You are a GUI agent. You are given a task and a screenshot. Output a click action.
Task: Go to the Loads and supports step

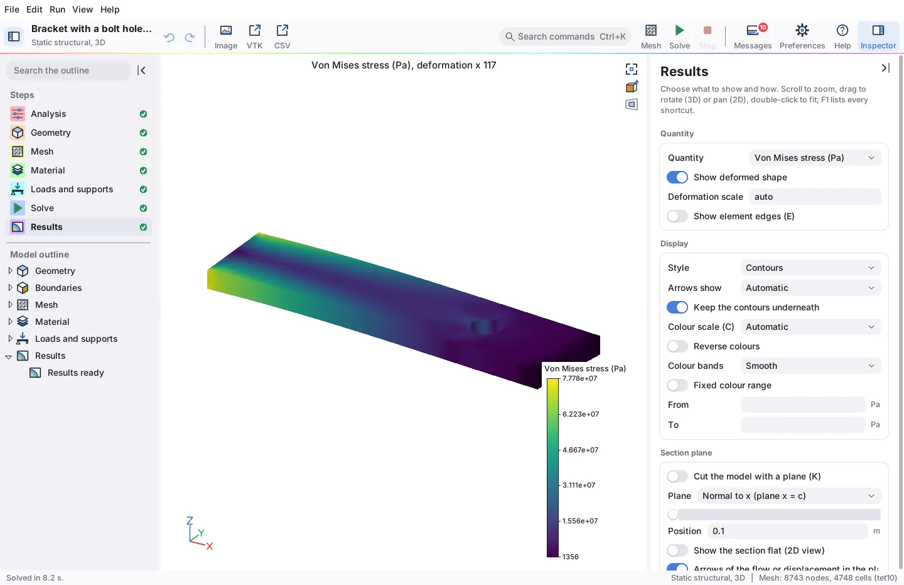click(x=78, y=189)
